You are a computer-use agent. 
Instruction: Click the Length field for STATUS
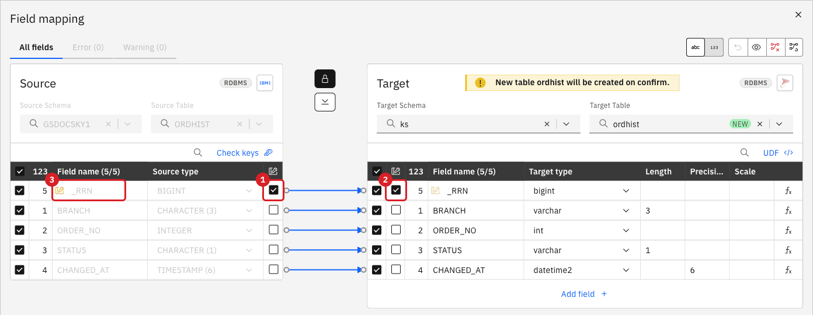click(662, 250)
